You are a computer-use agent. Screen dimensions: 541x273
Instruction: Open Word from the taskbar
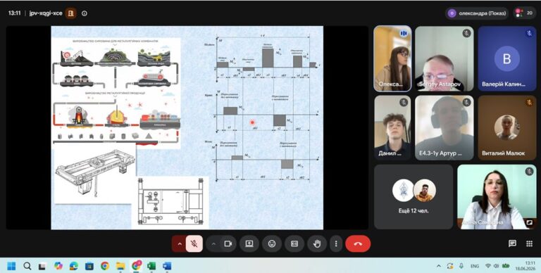[167, 266]
